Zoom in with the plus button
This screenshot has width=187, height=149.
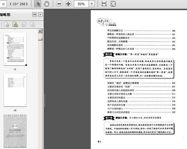coord(68,4)
